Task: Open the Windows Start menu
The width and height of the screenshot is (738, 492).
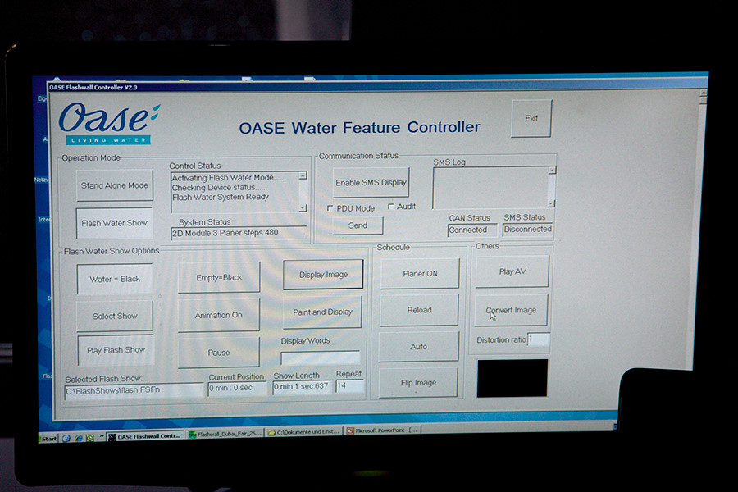Action: (48, 439)
